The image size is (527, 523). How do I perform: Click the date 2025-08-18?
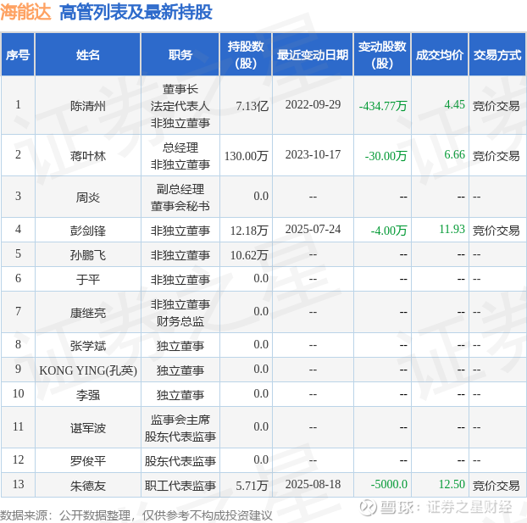pyautogui.click(x=313, y=484)
